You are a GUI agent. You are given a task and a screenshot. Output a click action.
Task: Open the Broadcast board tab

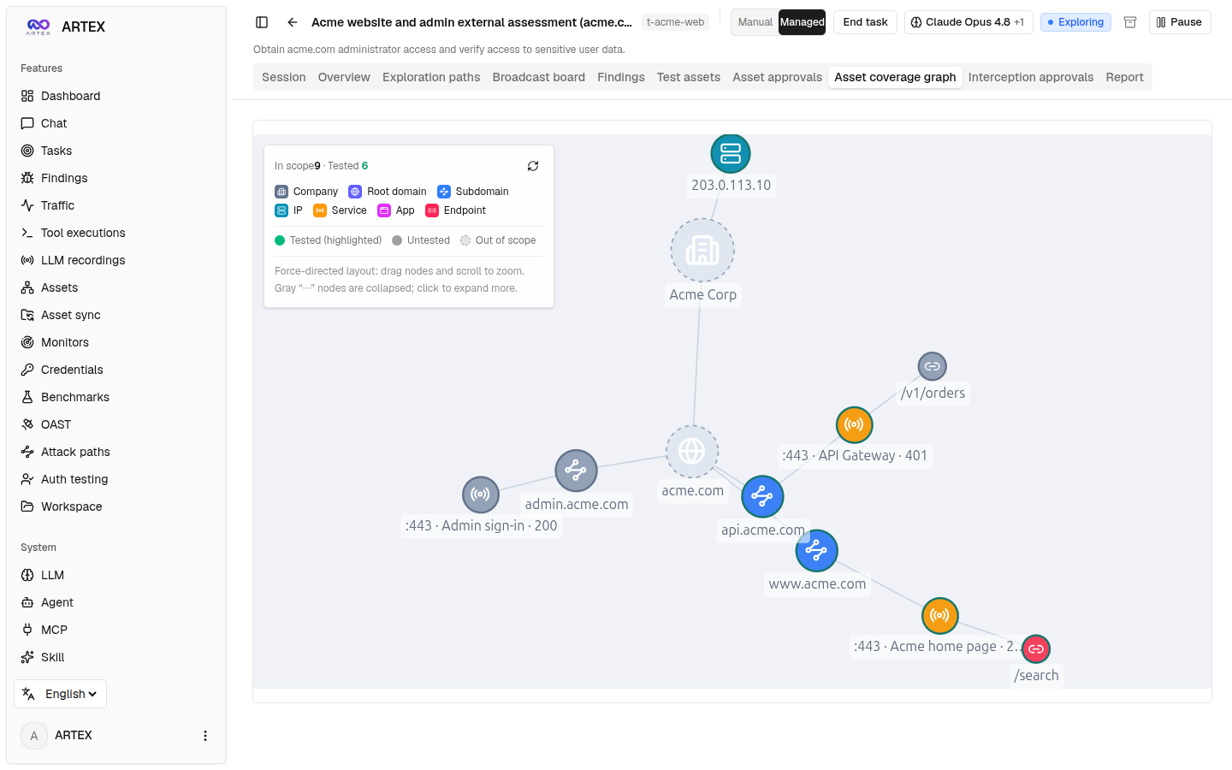click(539, 77)
